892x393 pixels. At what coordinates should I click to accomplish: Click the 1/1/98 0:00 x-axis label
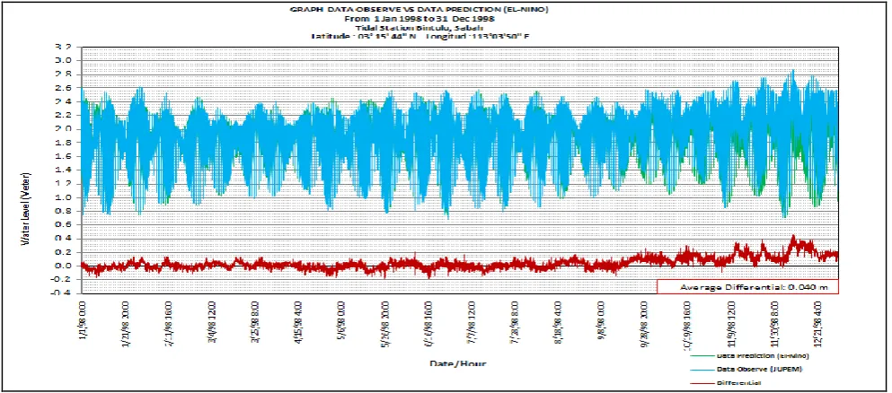[x=84, y=321]
